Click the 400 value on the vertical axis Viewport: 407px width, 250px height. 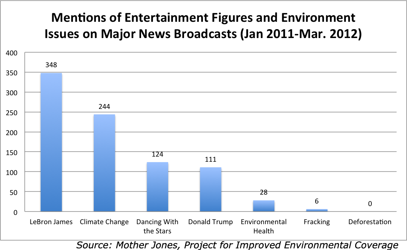(12, 53)
